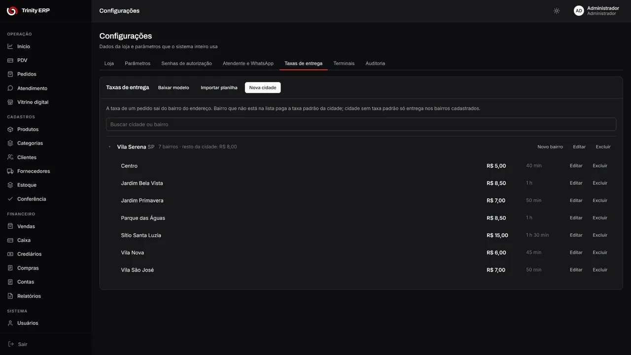Click the Clientes people icon
The height and width of the screenshot is (355, 631).
click(x=10, y=157)
